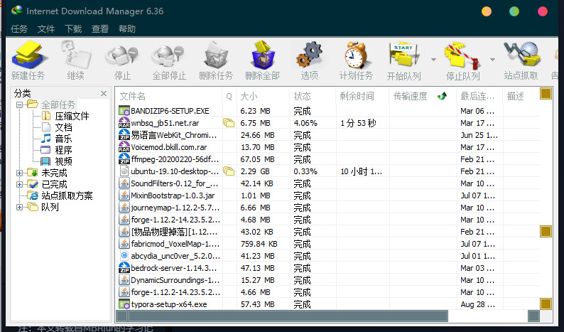The width and height of the screenshot is (564, 332).
Task: Click the 开始队列 start queue icon
Action: [x=404, y=55]
